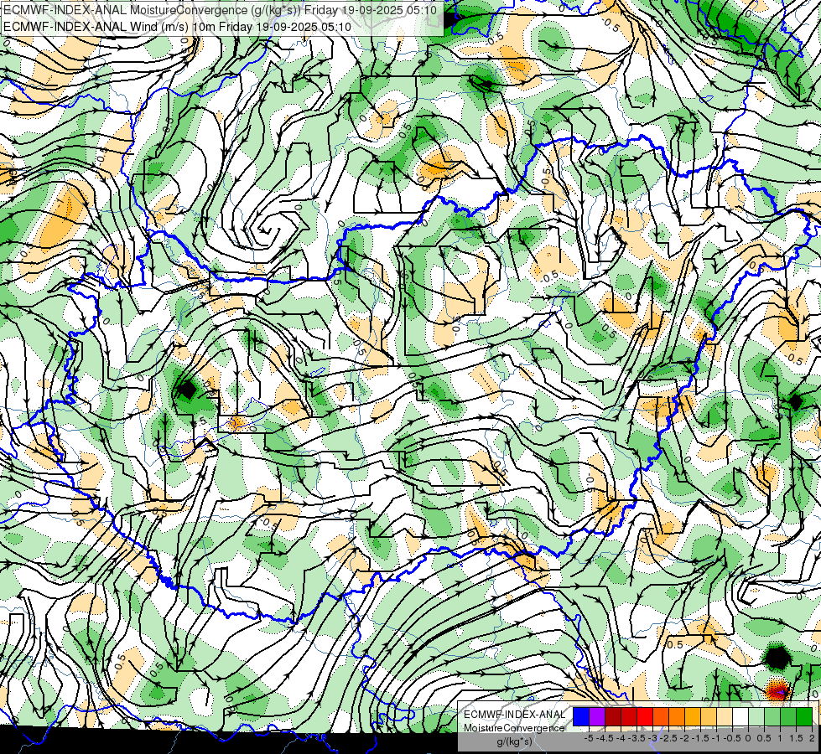Pick the medium green swatch between 1 and 1.5
The height and width of the screenshot is (754, 821).
click(x=788, y=716)
